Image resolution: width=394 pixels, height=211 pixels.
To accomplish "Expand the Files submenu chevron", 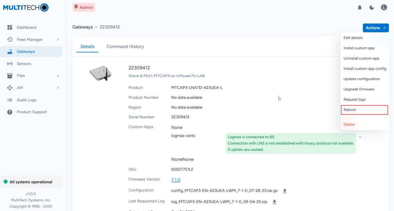I will [58, 76].
